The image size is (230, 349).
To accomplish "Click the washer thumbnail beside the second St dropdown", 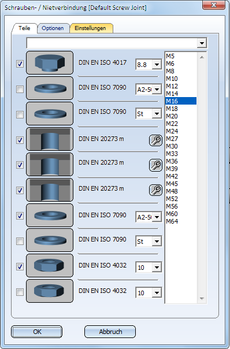I will point(50,240).
